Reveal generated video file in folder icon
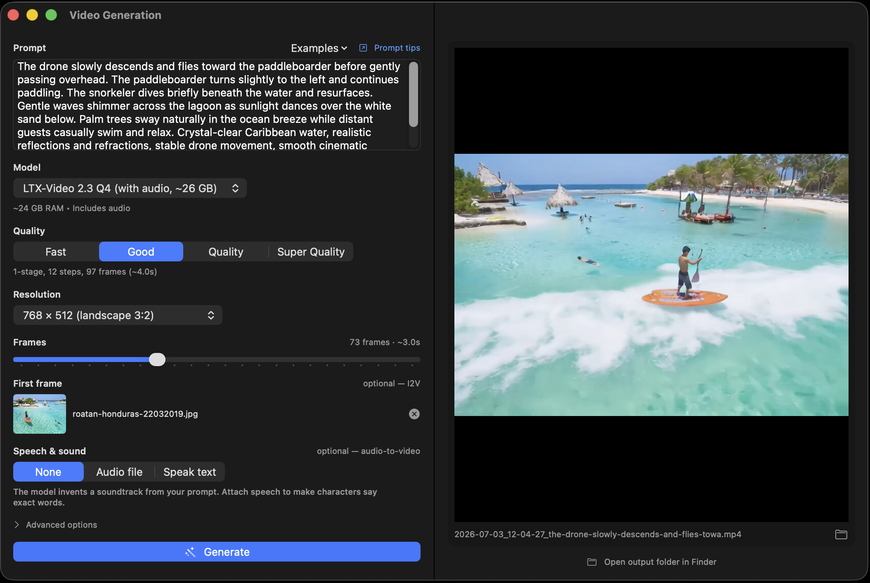The width and height of the screenshot is (870, 583). pos(841,534)
